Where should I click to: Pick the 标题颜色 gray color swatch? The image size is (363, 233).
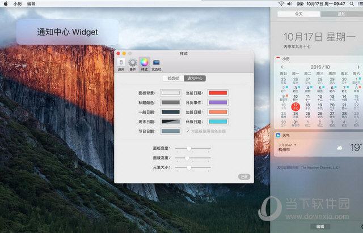[171, 102]
